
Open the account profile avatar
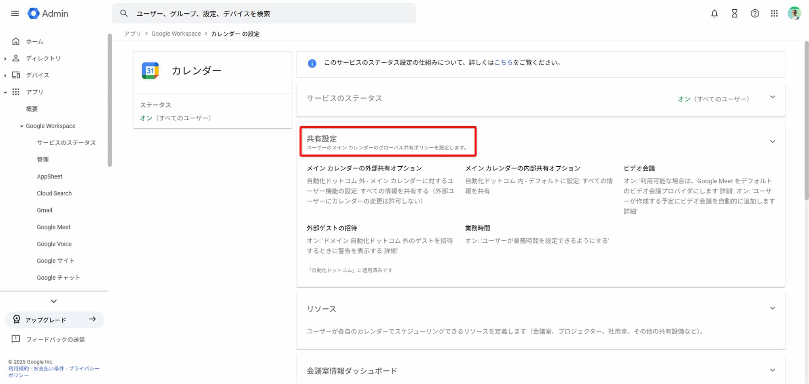(x=794, y=13)
